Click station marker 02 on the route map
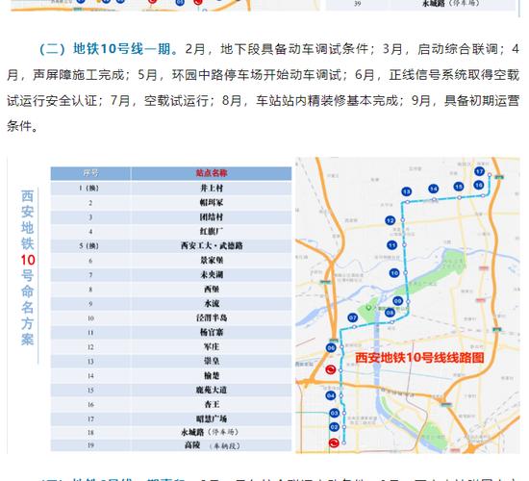This screenshot has width=529, height=481. click(334, 427)
